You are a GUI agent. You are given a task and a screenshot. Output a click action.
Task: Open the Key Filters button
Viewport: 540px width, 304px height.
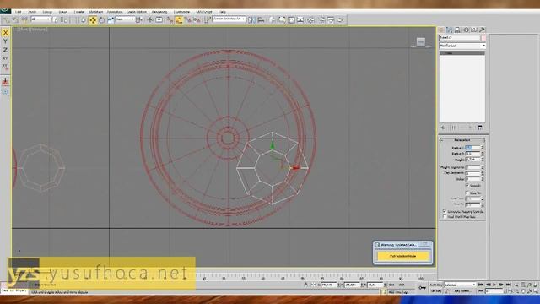pos(463,291)
